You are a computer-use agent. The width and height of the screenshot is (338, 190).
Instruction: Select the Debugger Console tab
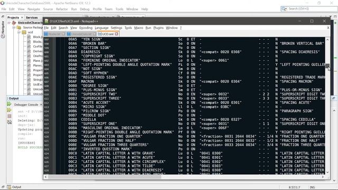coord(26,104)
